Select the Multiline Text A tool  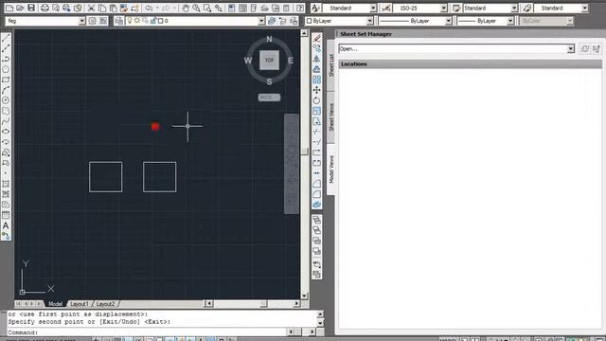[x=6, y=225]
